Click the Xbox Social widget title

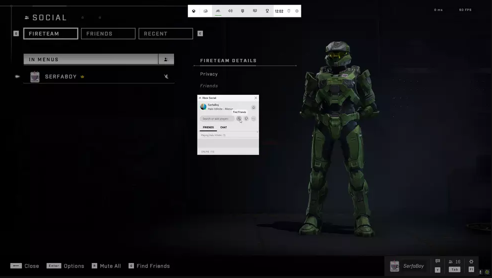pos(209,98)
